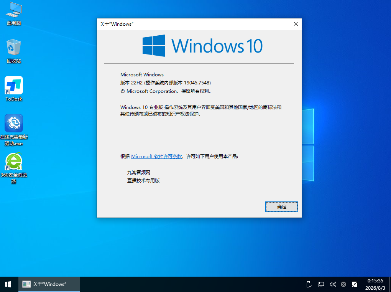Click the Windows 10 专业版 trademark paragraph
This screenshot has width=391, height=292.
pos(201,110)
